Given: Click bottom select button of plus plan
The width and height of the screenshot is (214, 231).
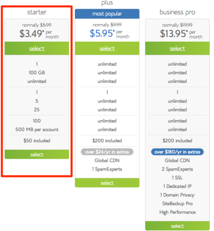Looking at the screenshot, I should pos(107,183).
